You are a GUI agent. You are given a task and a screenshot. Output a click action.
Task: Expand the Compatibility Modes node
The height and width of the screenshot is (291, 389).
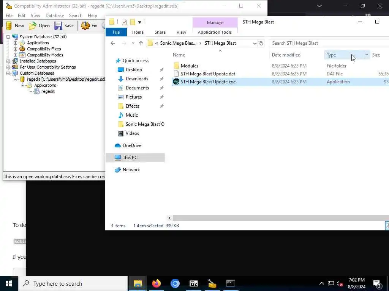tap(15, 55)
